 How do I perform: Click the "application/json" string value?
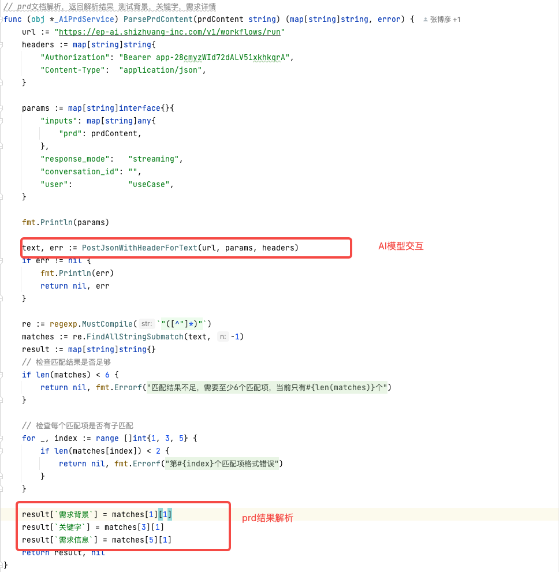pos(161,70)
